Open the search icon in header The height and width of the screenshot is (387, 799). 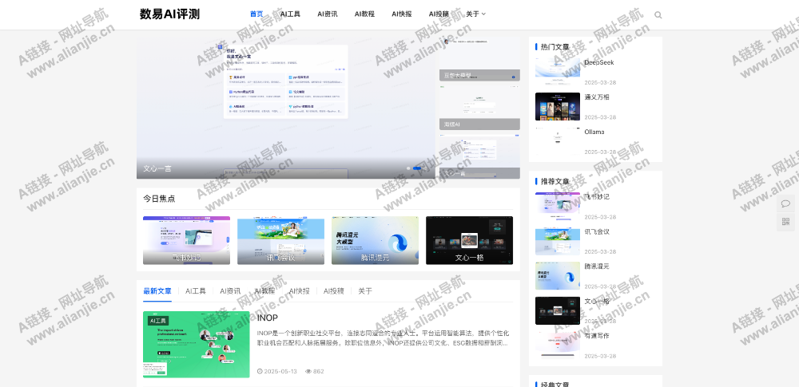(x=658, y=15)
